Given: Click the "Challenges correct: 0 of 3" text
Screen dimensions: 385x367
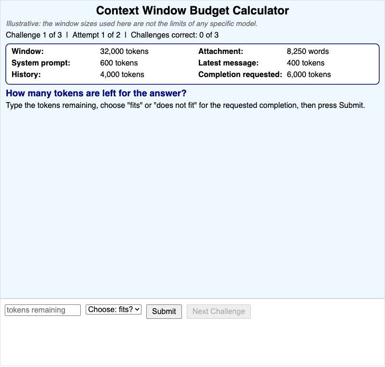Looking at the screenshot, I should tap(175, 35).
